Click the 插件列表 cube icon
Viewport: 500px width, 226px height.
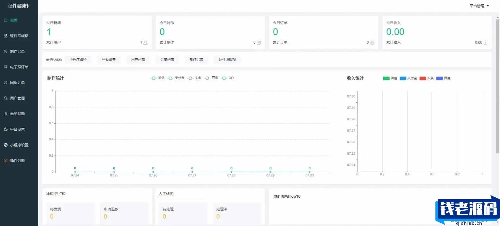coord(6,161)
